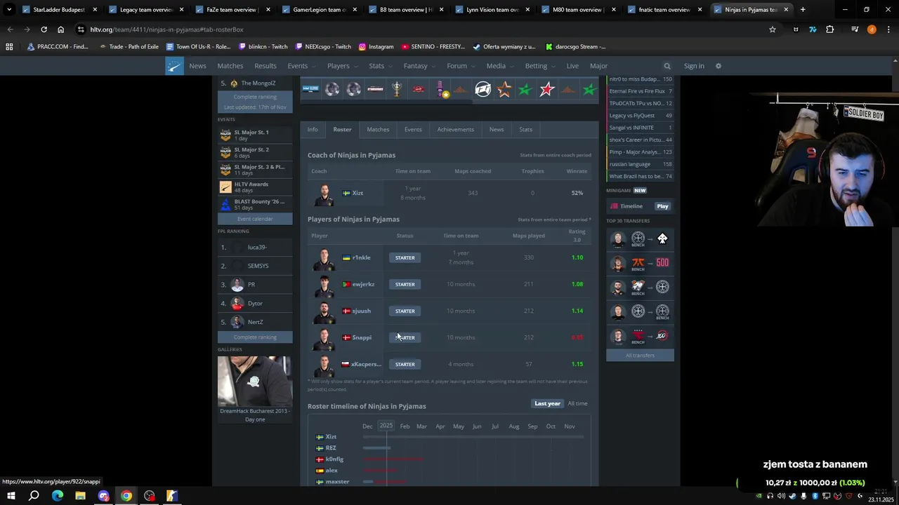The width and height of the screenshot is (899, 505).
Task: Open the News item in the top navigation
Action: point(197,66)
